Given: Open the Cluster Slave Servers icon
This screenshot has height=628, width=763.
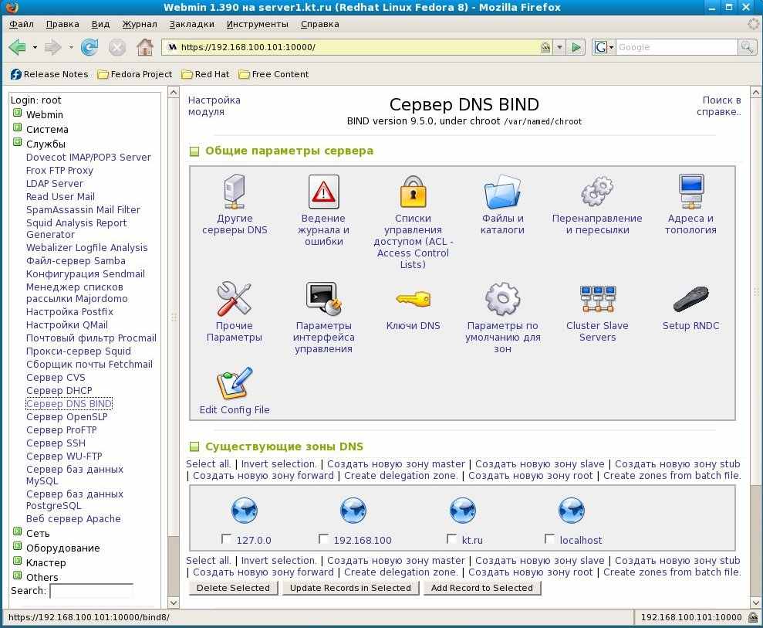Looking at the screenshot, I should [x=597, y=300].
